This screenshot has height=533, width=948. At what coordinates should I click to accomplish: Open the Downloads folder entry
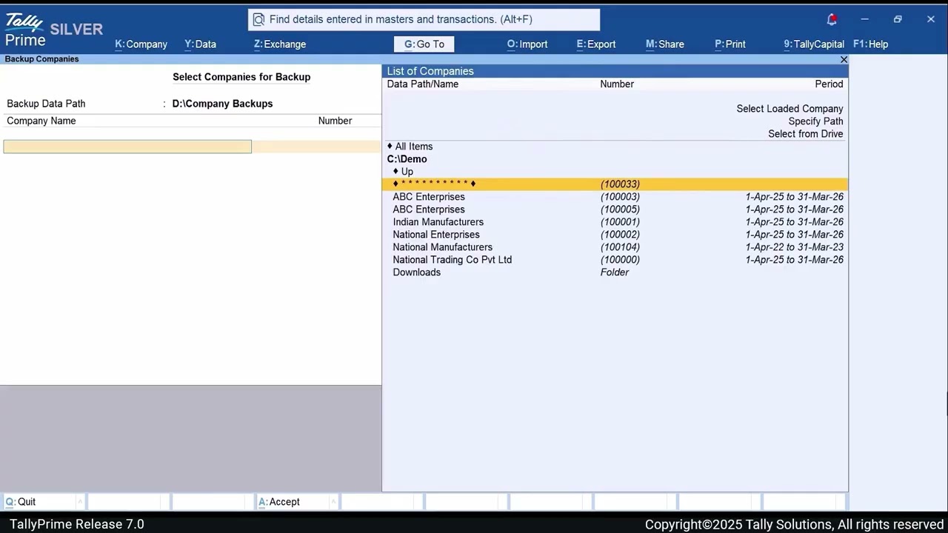[615, 272]
